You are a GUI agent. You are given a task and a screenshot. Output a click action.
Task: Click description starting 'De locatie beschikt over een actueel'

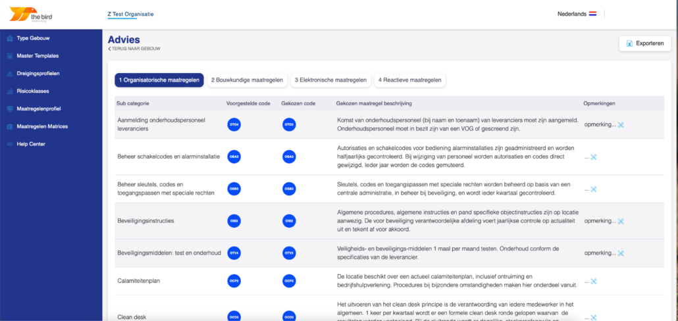pos(457,281)
